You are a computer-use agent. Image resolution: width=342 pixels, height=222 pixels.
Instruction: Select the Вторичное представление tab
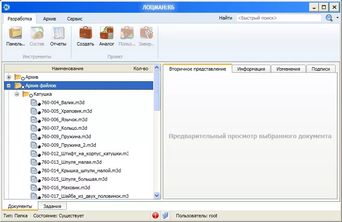(x=198, y=69)
